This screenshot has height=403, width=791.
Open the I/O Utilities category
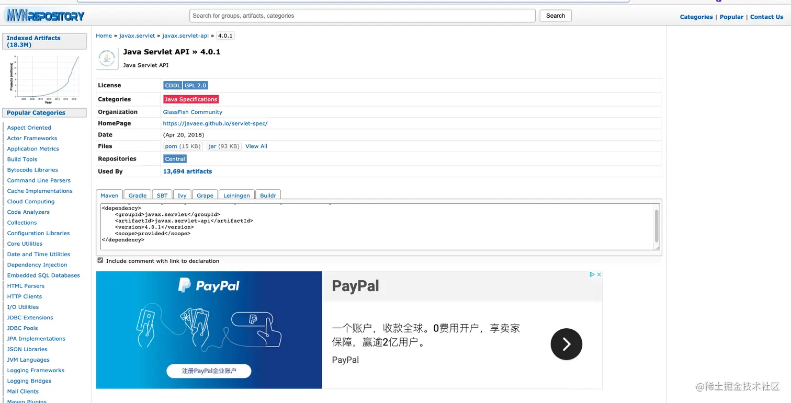23,307
